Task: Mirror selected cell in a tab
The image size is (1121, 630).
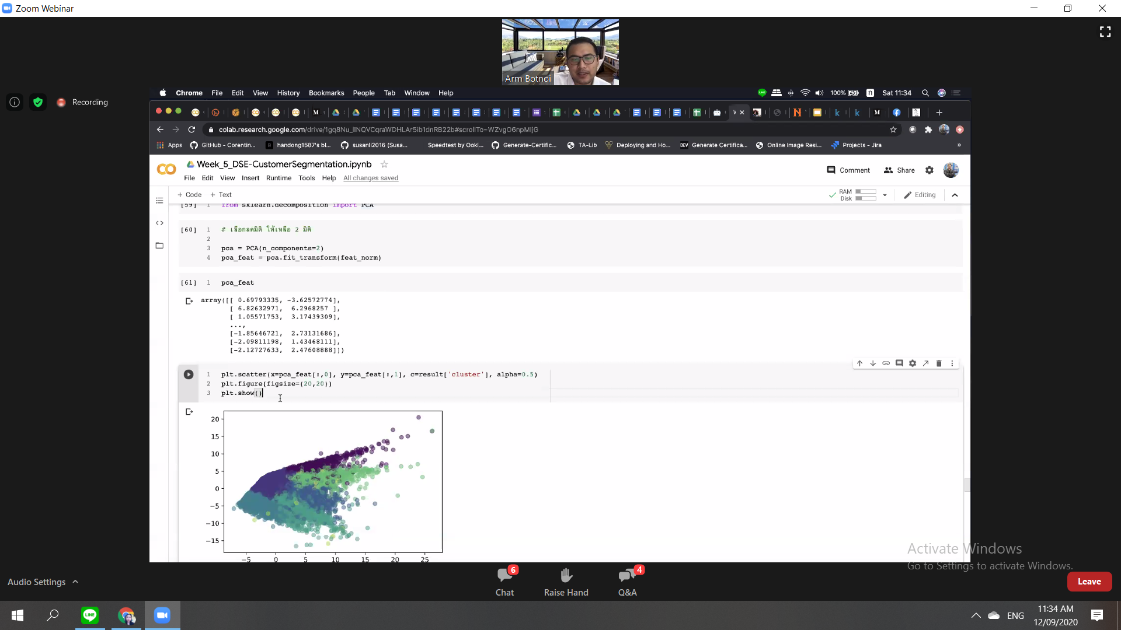Action: pos(926,363)
